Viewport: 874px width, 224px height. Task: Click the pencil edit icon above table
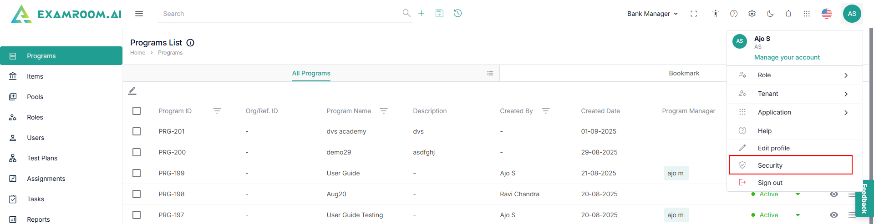pos(132,91)
